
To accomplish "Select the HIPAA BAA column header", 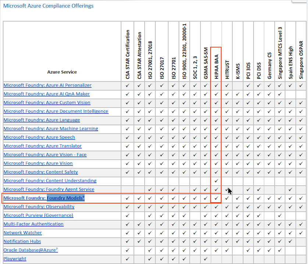I will pyautogui.click(x=216, y=67).
